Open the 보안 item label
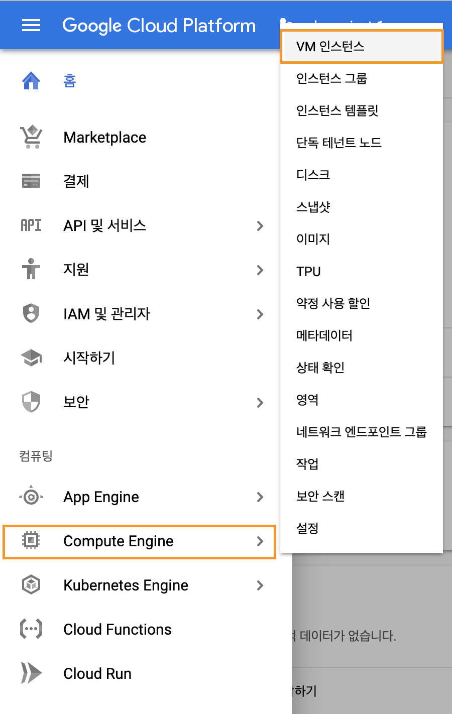This screenshot has height=714, width=452. pyautogui.click(x=76, y=402)
